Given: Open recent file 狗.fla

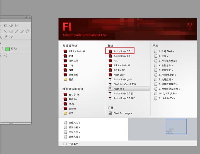Looking at the screenshot, I should [69, 104].
